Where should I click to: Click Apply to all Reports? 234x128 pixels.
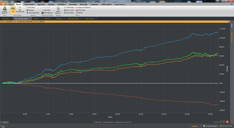83,7
